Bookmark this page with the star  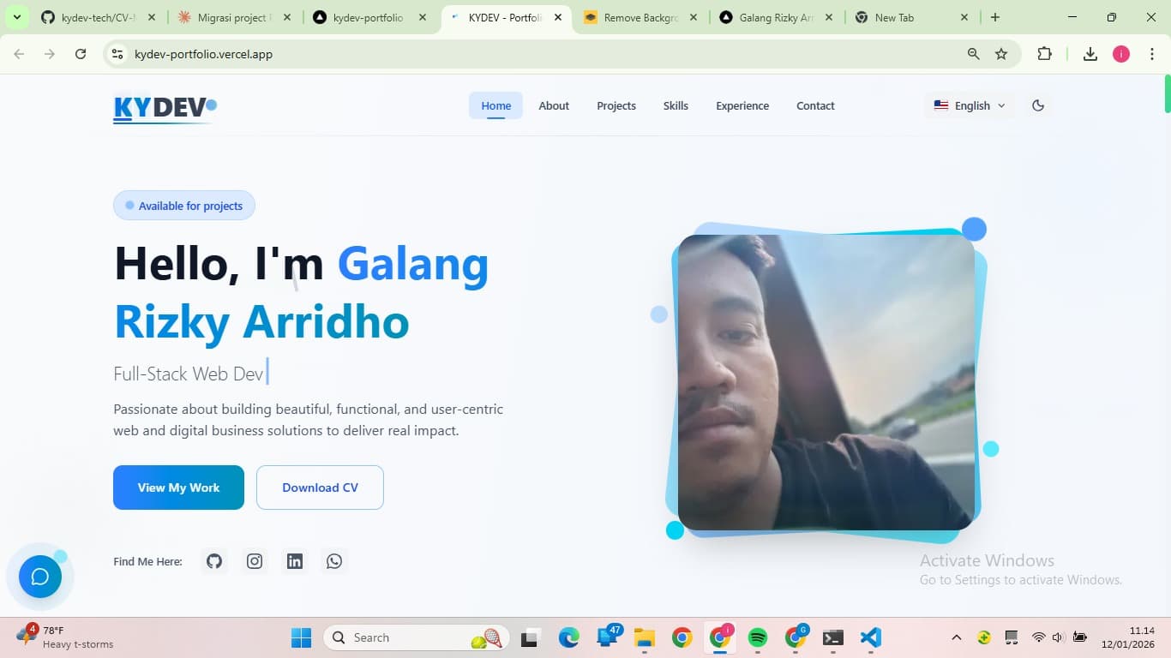[x=1001, y=53]
